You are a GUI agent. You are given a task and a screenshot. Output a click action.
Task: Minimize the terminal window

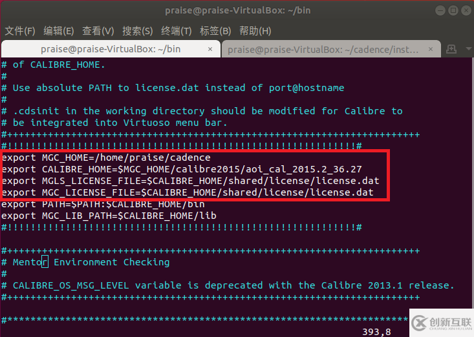tap(440, 11)
